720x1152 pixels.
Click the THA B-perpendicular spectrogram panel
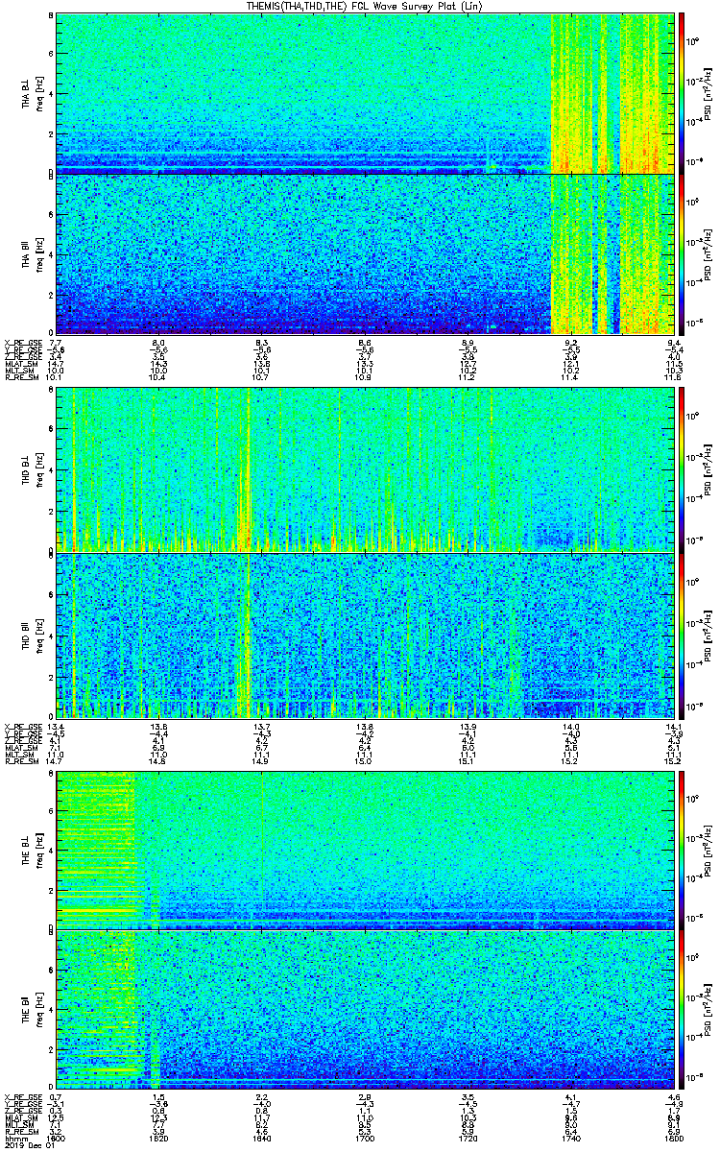pos(364,92)
